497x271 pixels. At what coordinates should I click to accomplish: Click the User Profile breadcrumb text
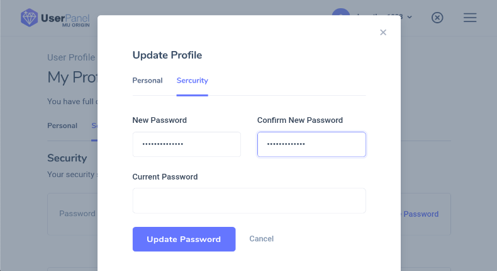click(x=71, y=57)
